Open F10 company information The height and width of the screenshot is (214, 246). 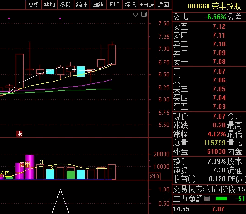[114, 5]
